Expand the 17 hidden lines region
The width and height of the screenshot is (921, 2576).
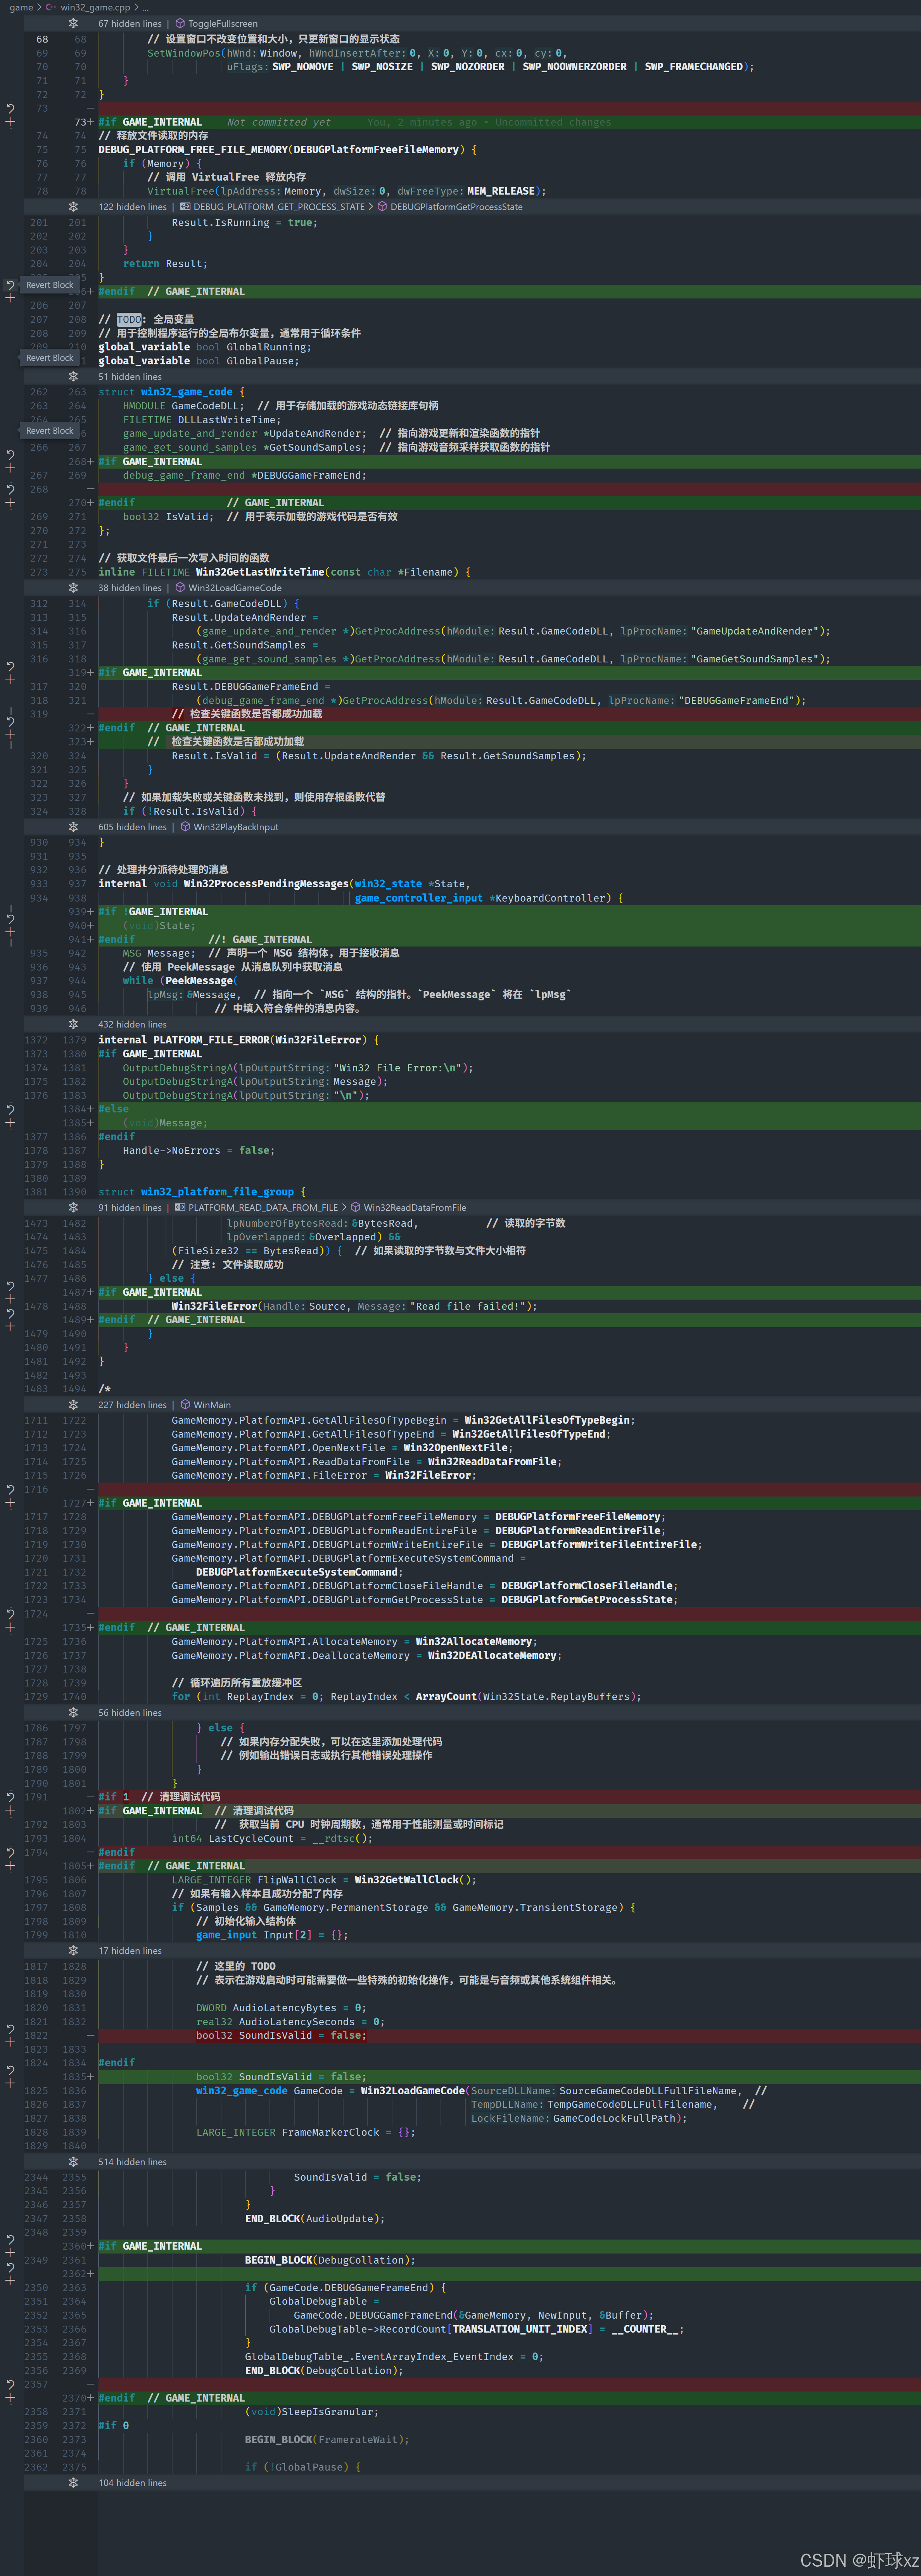(x=73, y=1951)
